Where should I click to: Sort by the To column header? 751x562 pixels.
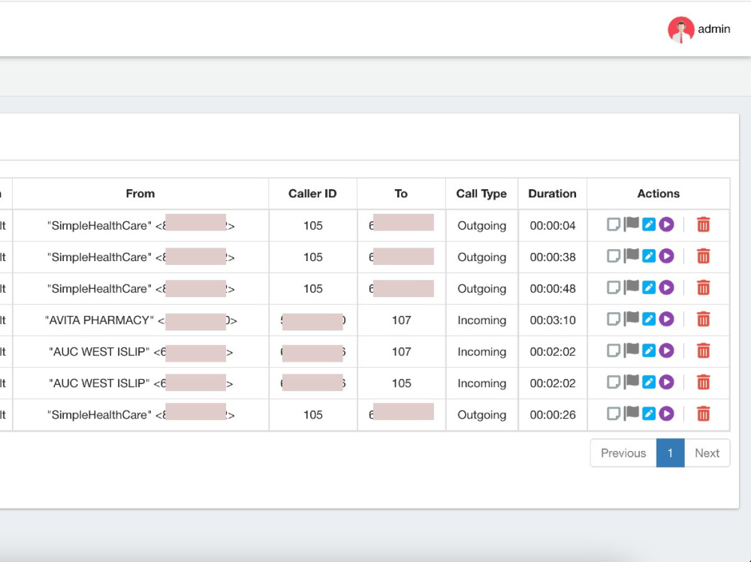point(401,194)
